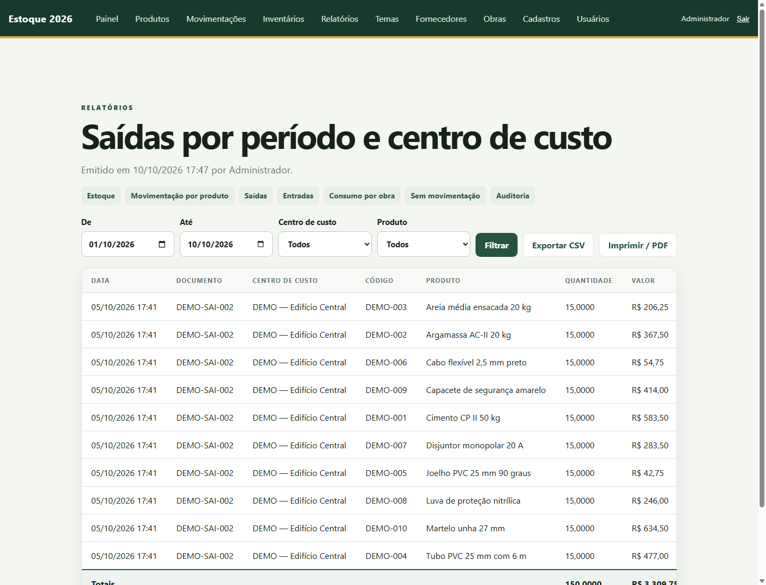The width and height of the screenshot is (766, 585).
Task: Open the Consumo por obra report
Action: [x=362, y=196]
